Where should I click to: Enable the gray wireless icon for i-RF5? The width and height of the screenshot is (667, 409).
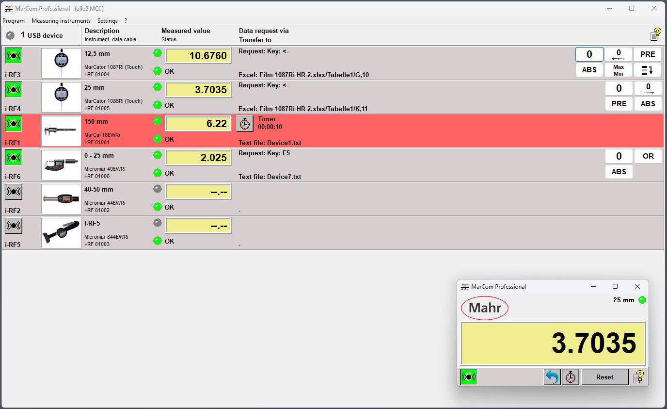pos(14,225)
